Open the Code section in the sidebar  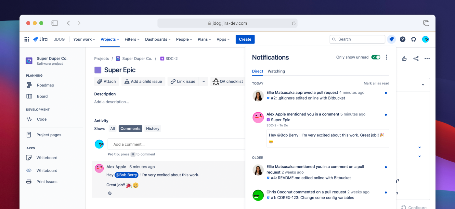[x=41, y=119]
